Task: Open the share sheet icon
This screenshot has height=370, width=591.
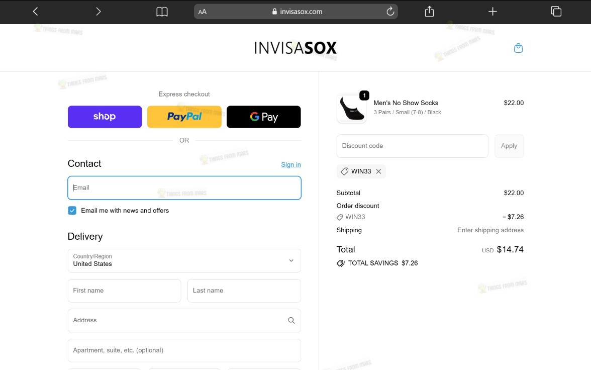Action: 429,12
